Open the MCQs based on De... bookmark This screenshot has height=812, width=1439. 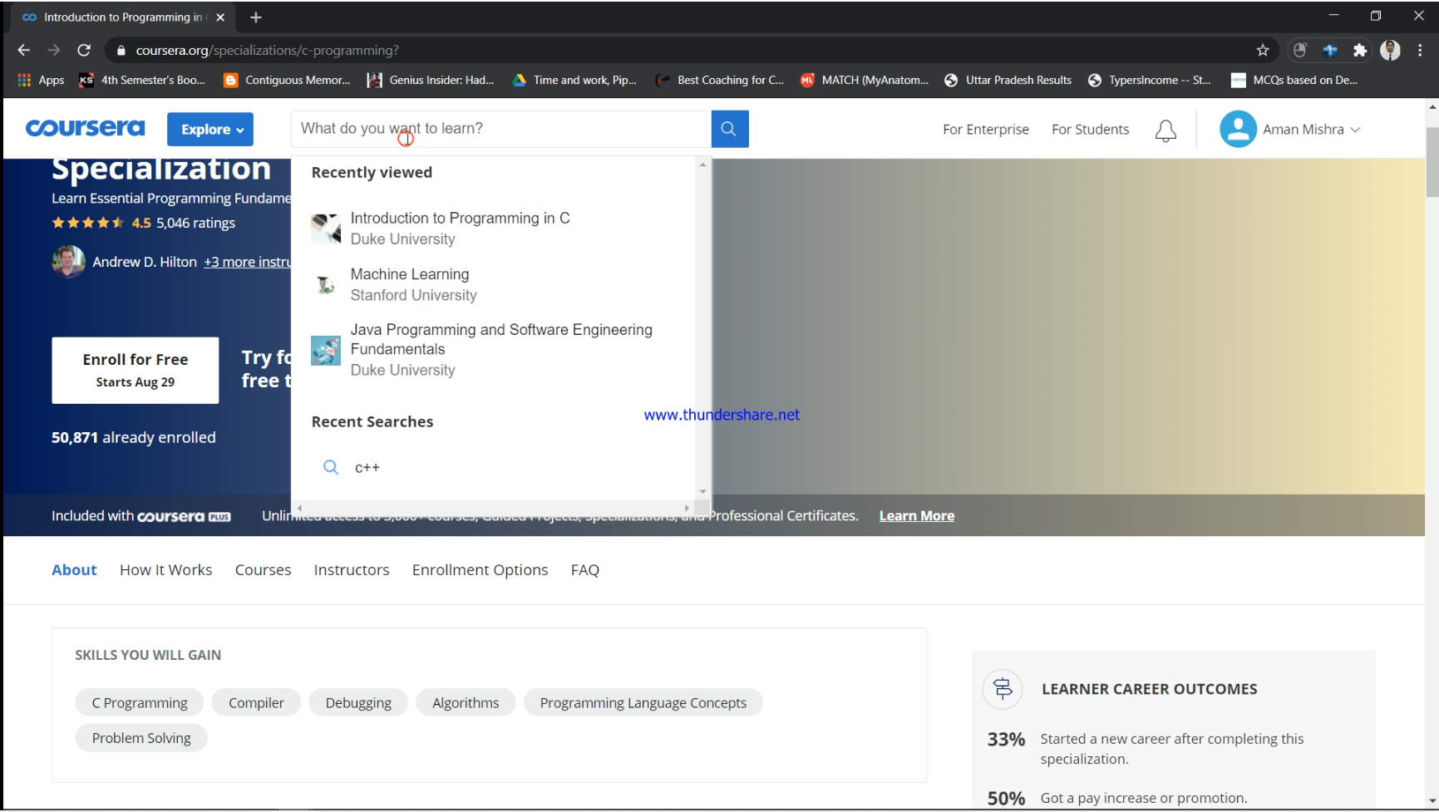coord(1294,80)
